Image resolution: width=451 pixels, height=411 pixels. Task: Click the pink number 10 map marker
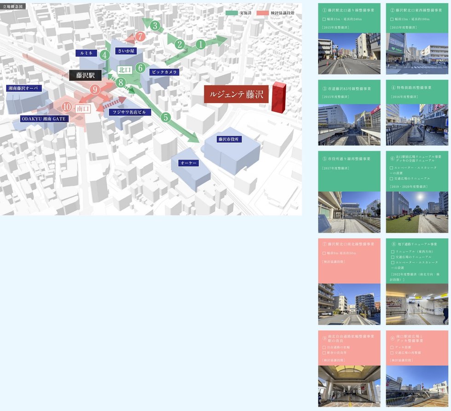(67, 107)
